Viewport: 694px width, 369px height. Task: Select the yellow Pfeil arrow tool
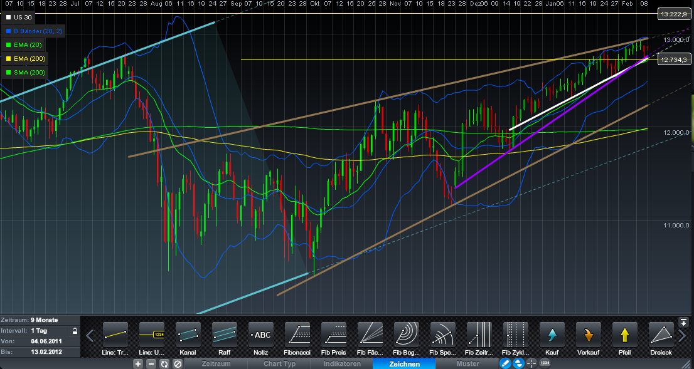624,335
